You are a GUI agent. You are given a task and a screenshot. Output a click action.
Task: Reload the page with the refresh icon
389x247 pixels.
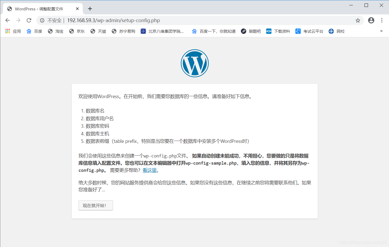pos(29,20)
